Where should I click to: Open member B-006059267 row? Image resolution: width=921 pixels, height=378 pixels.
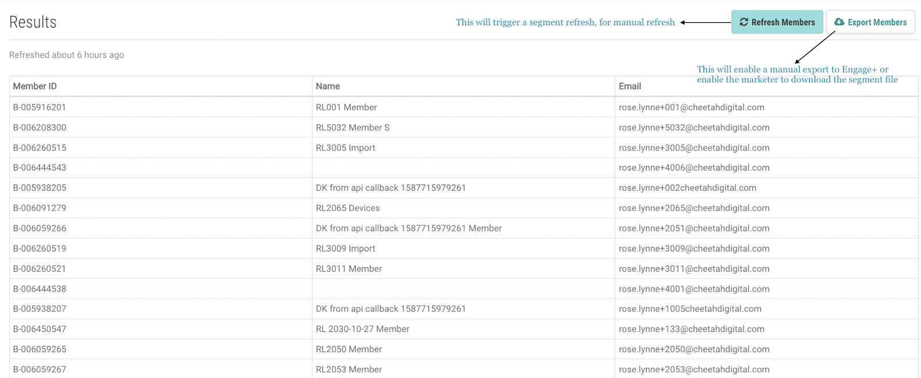[x=40, y=369]
